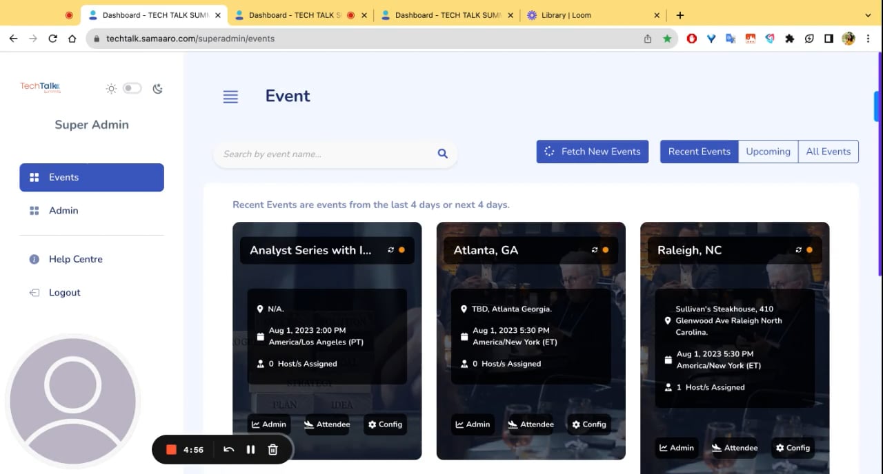Click the page vertical scrollbar
883x474 pixels.
[x=880, y=165]
